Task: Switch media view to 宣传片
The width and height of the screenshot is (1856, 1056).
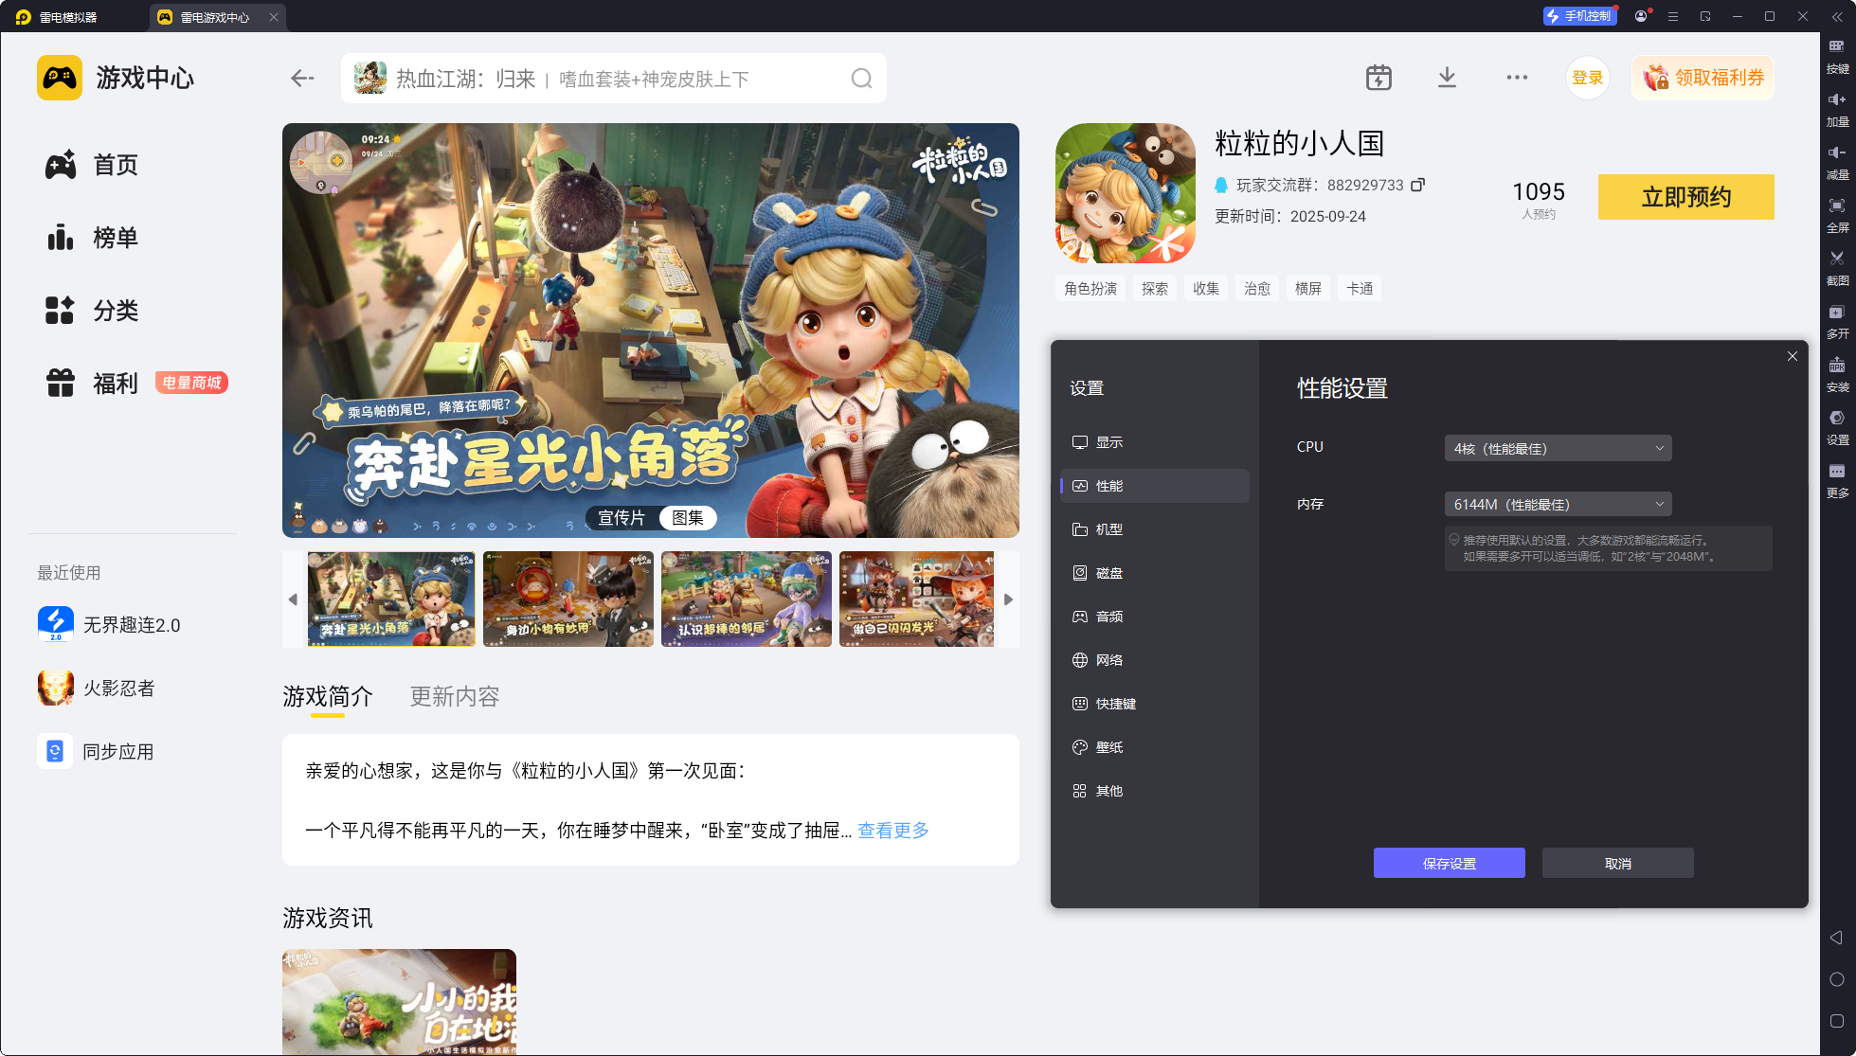Action: (x=622, y=518)
